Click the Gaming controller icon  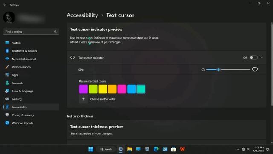coord(7,99)
